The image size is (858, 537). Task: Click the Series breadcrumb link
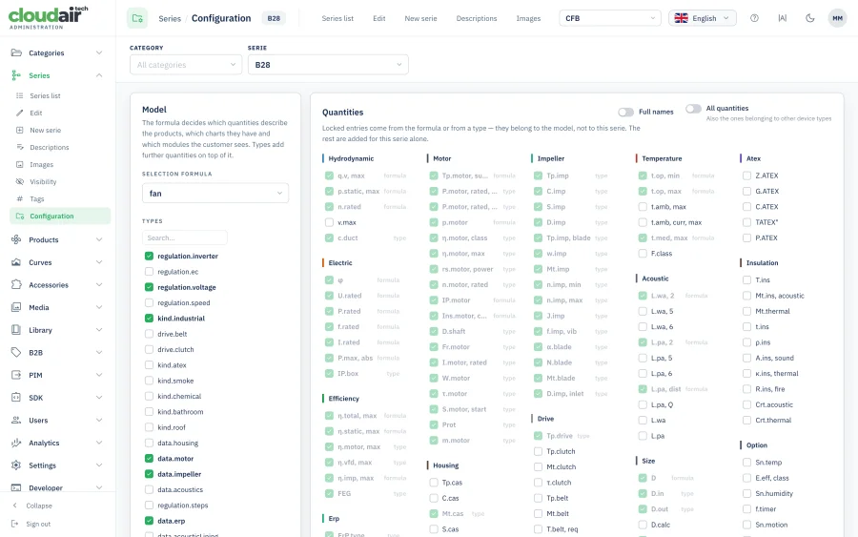170,19
